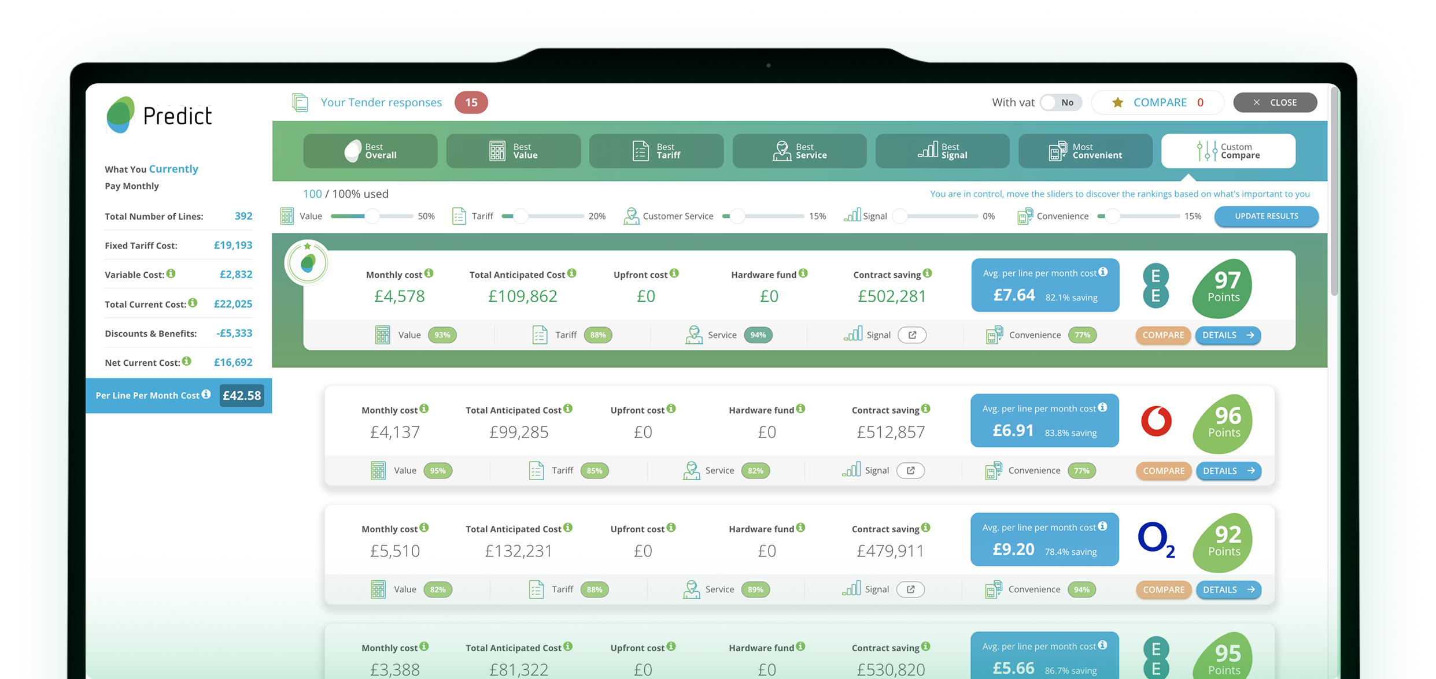Click the info icon next to Contract saving on Vodafone row
This screenshot has width=1436, height=679.
tap(927, 409)
